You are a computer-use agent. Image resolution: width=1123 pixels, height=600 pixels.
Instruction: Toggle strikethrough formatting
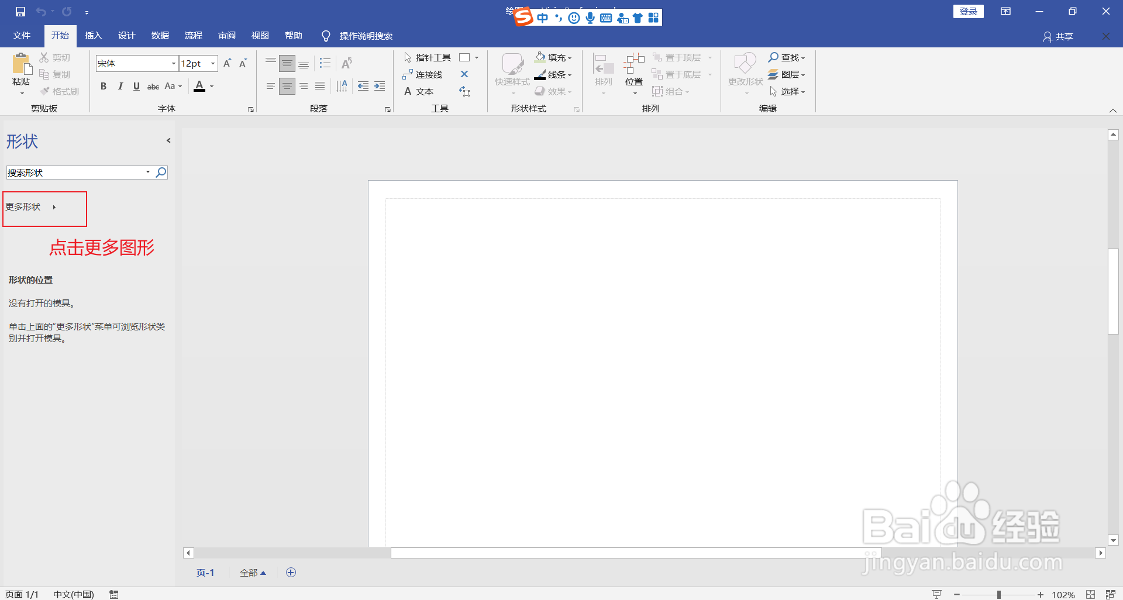(x=153, y=87)
